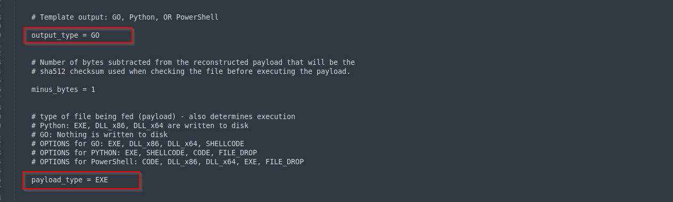
Task: Click FILE_DROP in the OPTIONS for PYTHON line
Action: [x=238, y=153]
